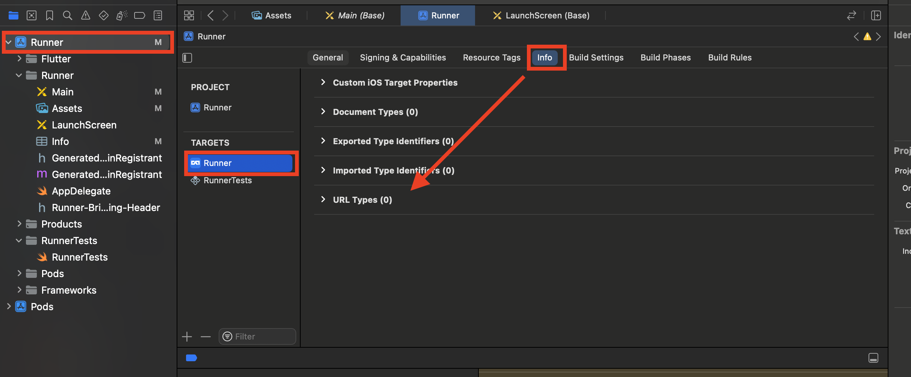Jump to next issue arrow

[x=879, y=36]
